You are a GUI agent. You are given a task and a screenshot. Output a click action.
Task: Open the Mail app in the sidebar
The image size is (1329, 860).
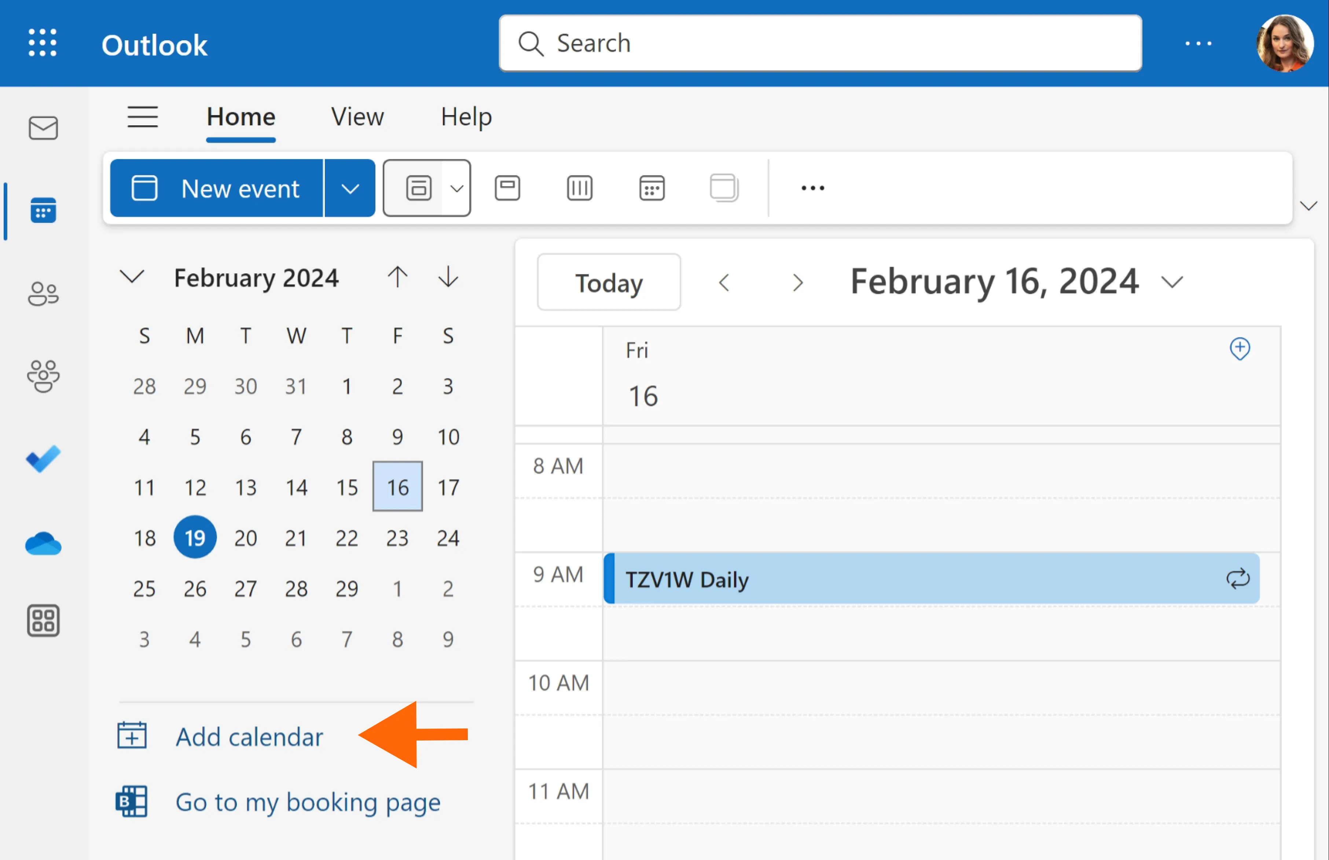pyautogui.click(x=43, y=128)
